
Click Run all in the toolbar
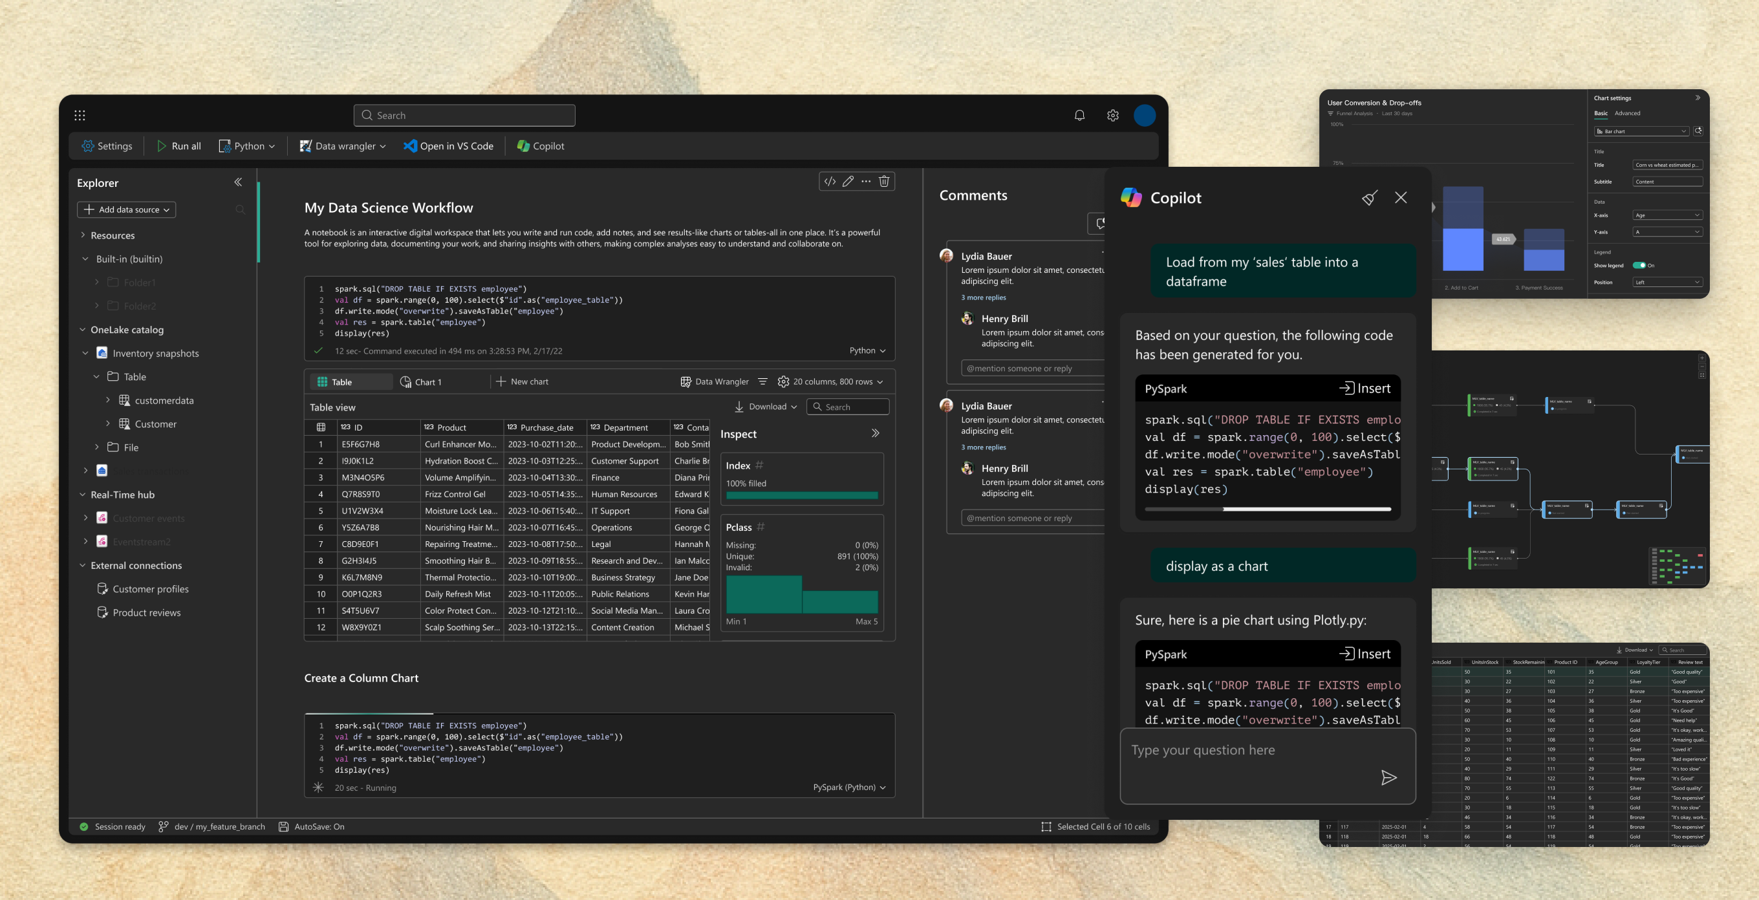179,146
